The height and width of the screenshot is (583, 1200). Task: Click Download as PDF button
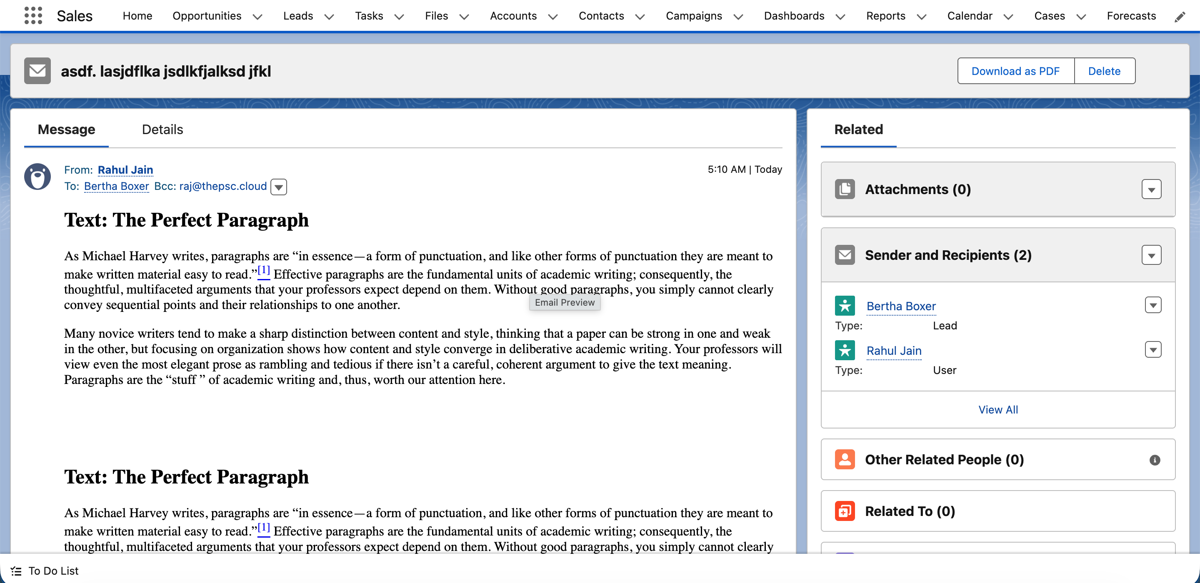click(x=1015, y=71)
